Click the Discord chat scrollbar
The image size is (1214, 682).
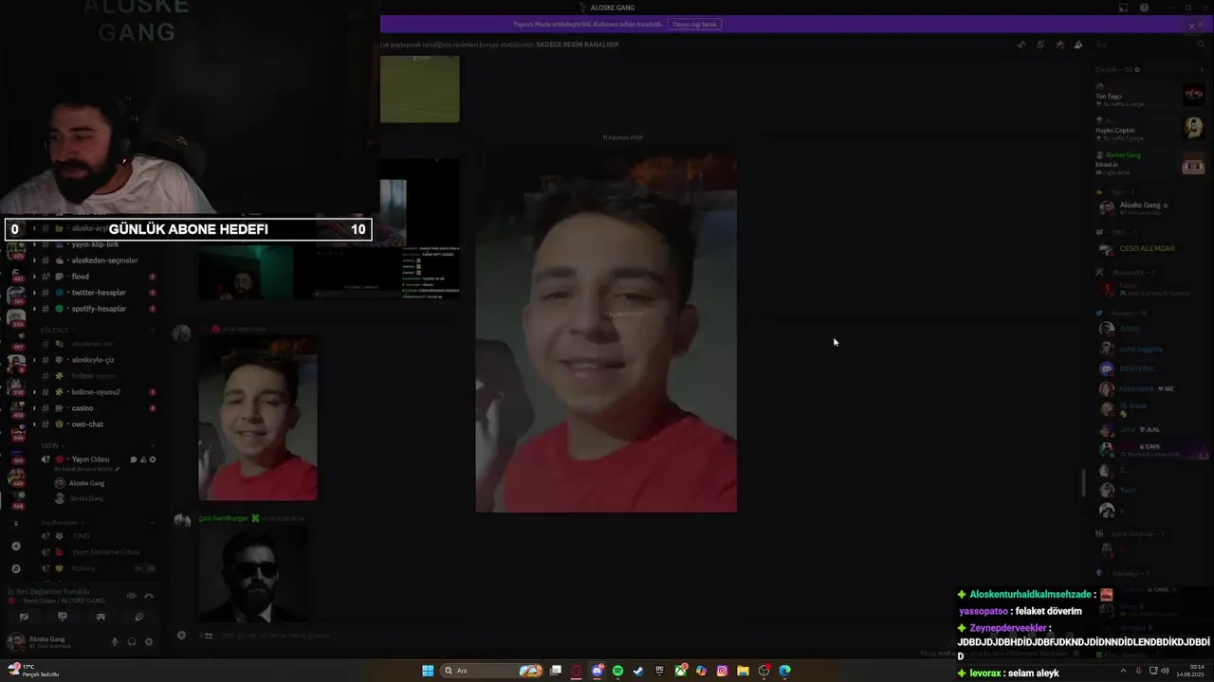1083,483
